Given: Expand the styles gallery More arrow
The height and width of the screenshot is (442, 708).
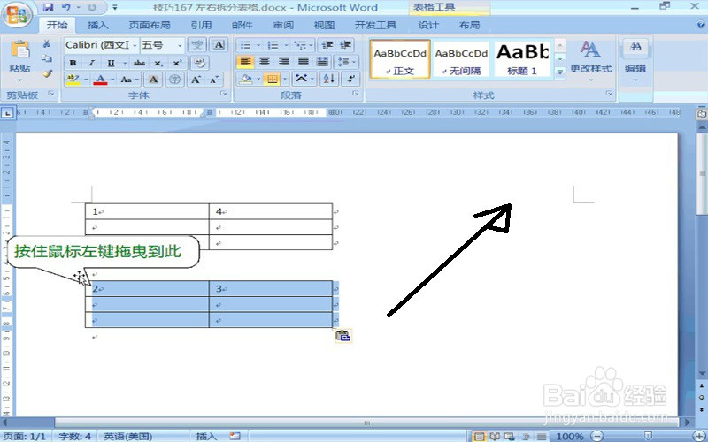Looking at the screenshot, I should [x=559, y=72].
